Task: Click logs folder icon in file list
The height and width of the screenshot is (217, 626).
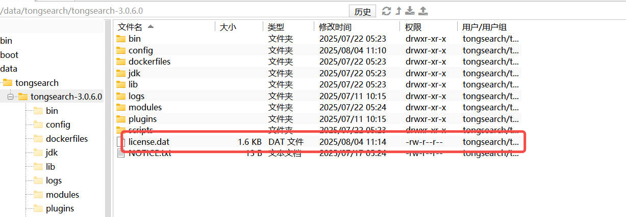Action: pyautogui.click(x=121, y=96)
